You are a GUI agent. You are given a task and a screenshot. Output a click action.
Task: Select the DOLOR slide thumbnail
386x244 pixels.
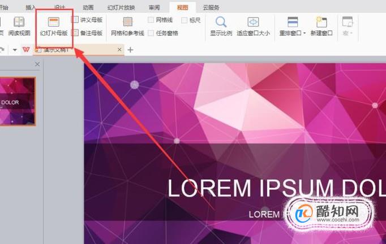click(18, 101)
